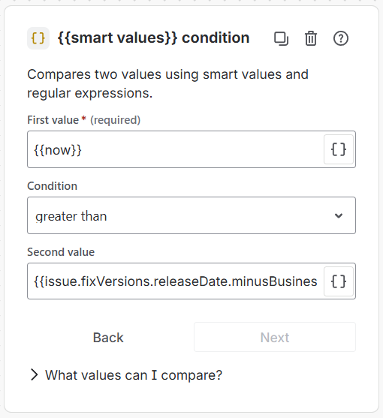Click the Condition dropdown chevron arrow

coord(339,215)
